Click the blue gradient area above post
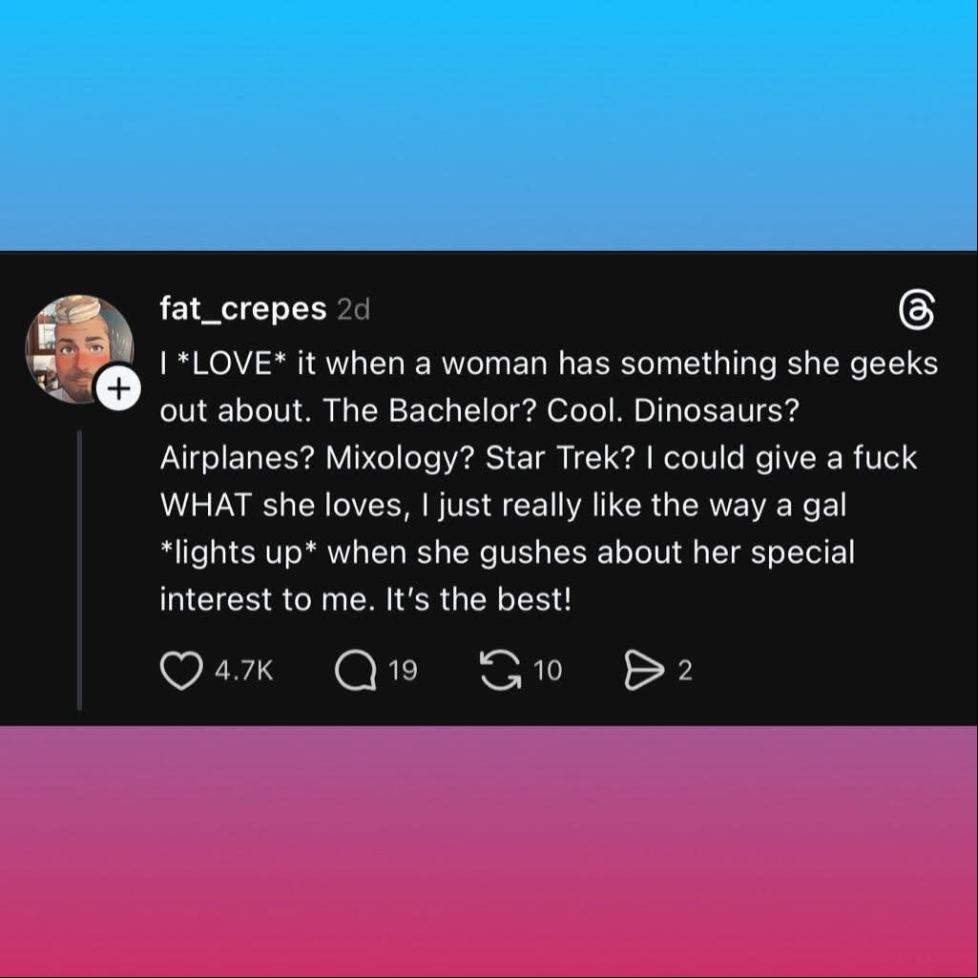 489,124
